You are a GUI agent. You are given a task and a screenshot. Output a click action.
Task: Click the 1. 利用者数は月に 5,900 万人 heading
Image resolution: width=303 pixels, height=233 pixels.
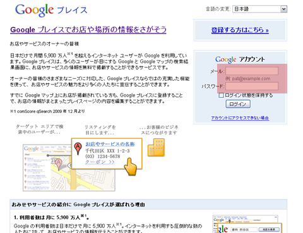coord(51,217)
